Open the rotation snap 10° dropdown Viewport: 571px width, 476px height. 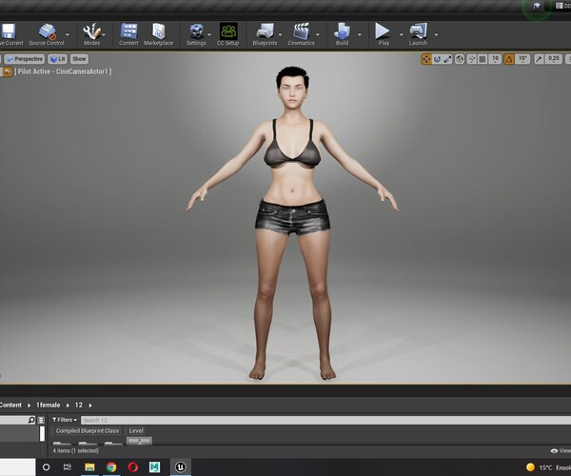tap(522, 59)
